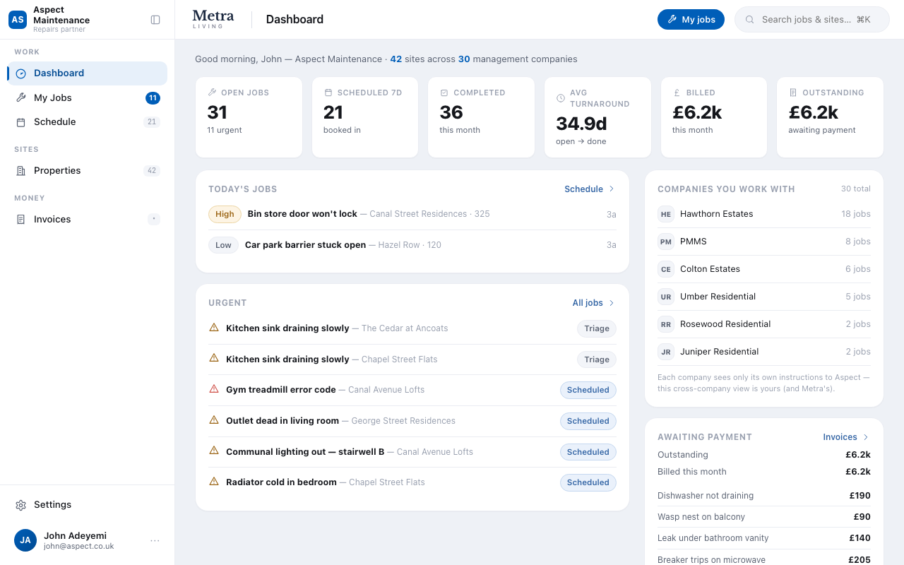Click the Properties count badge showing 42
The height and width of the screenshot is (565, 904).
152,171
